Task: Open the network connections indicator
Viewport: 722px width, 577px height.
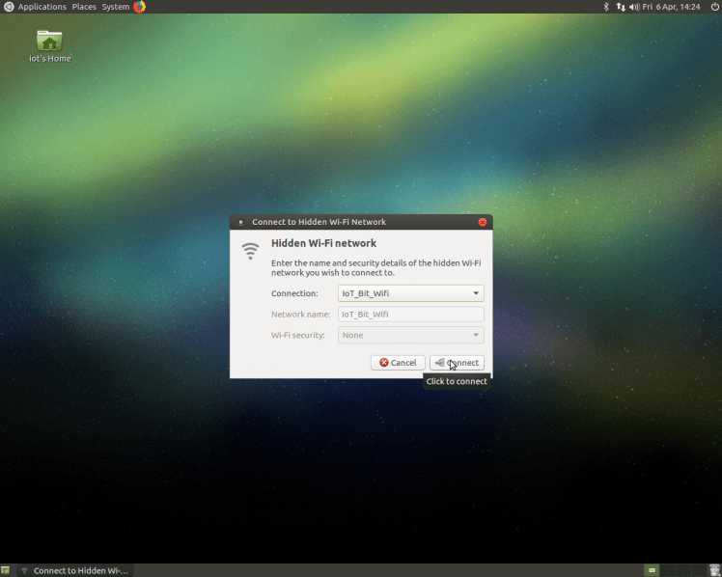Action: point(620,7)
